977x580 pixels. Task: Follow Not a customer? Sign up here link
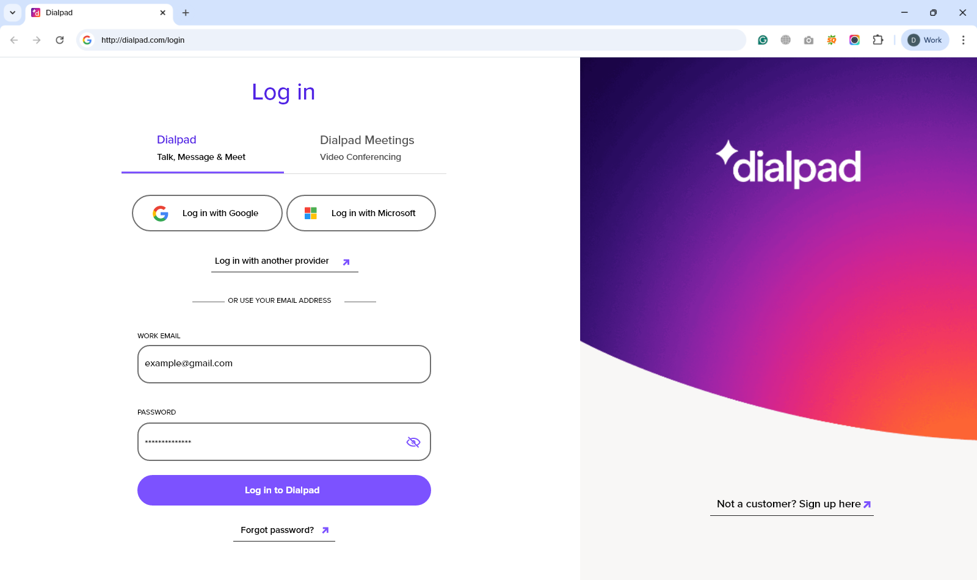[x=792, y=504]
